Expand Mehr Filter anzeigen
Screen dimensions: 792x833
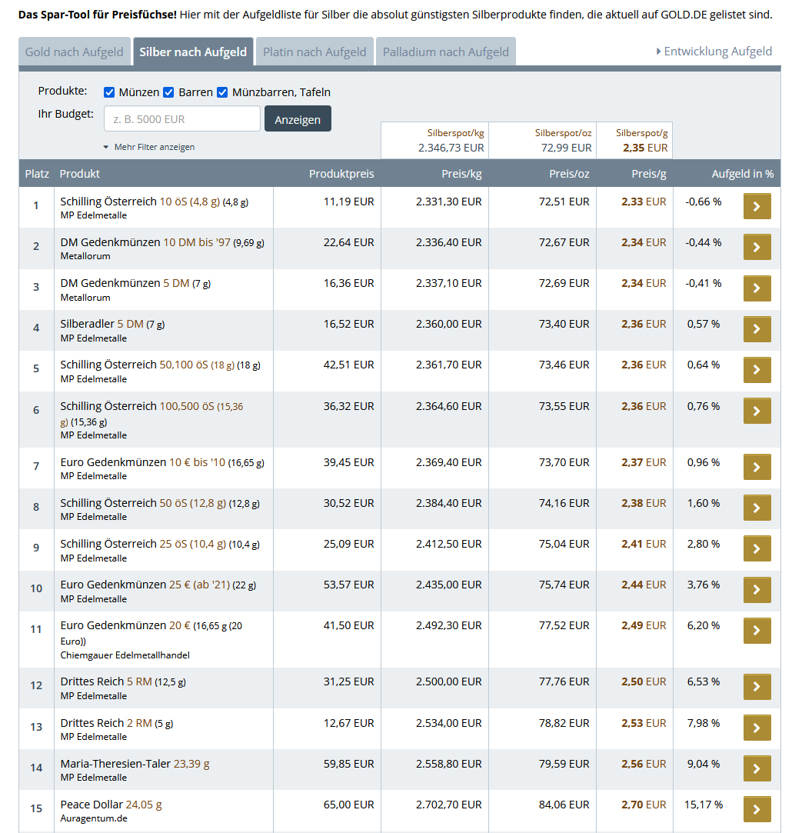149,147
